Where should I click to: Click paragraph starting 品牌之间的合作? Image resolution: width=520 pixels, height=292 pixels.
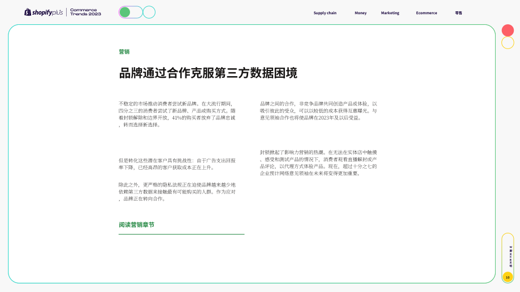(x=318, y=111)
